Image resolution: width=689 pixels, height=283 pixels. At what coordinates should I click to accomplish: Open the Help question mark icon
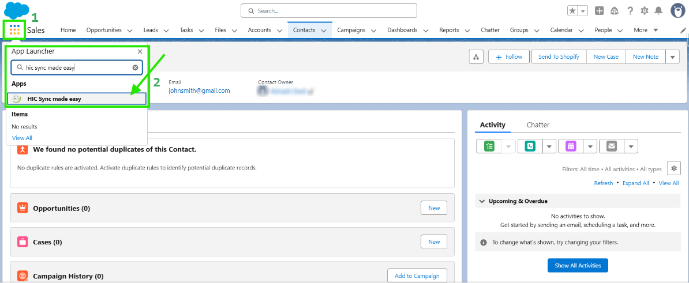(630, 10)
